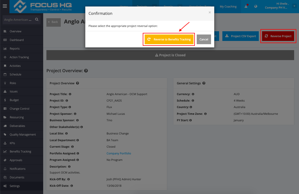Screen dimensions: 299x194
Task: Open Settings in the sidebar
Action: pyautogui.click(x=22, y=186)
